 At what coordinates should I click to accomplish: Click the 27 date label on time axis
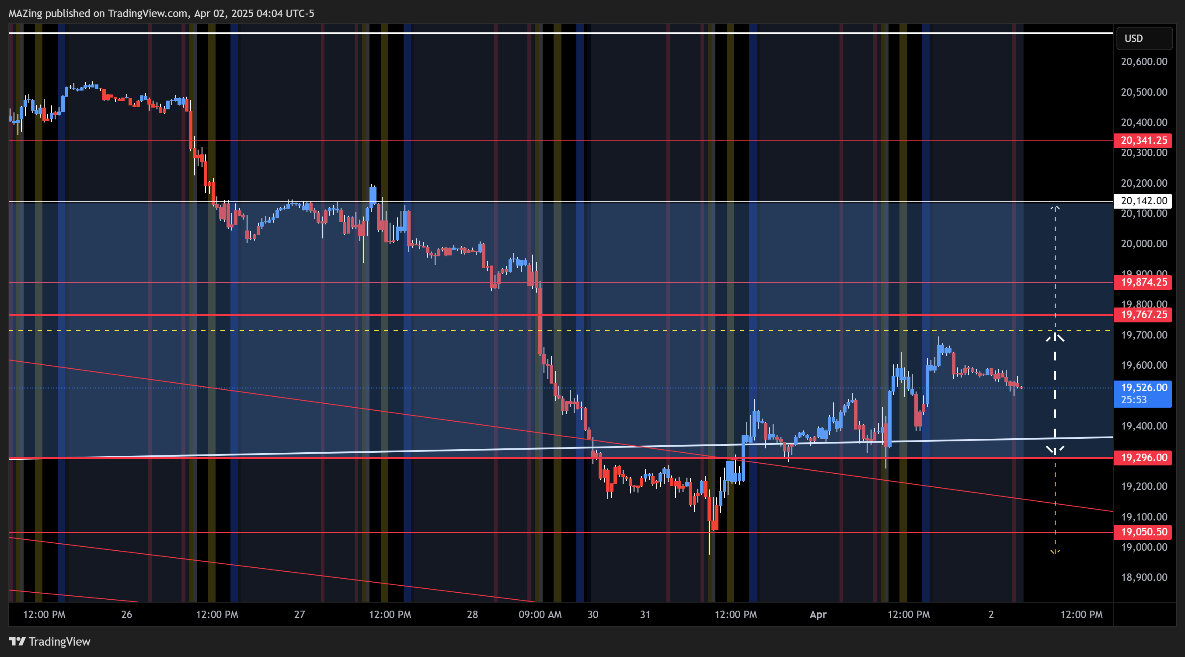pyautogui.click(x=300, y=614)
